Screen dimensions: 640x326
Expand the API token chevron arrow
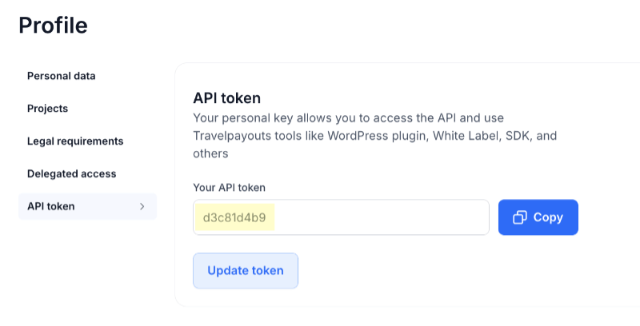(x=142, y=206)
